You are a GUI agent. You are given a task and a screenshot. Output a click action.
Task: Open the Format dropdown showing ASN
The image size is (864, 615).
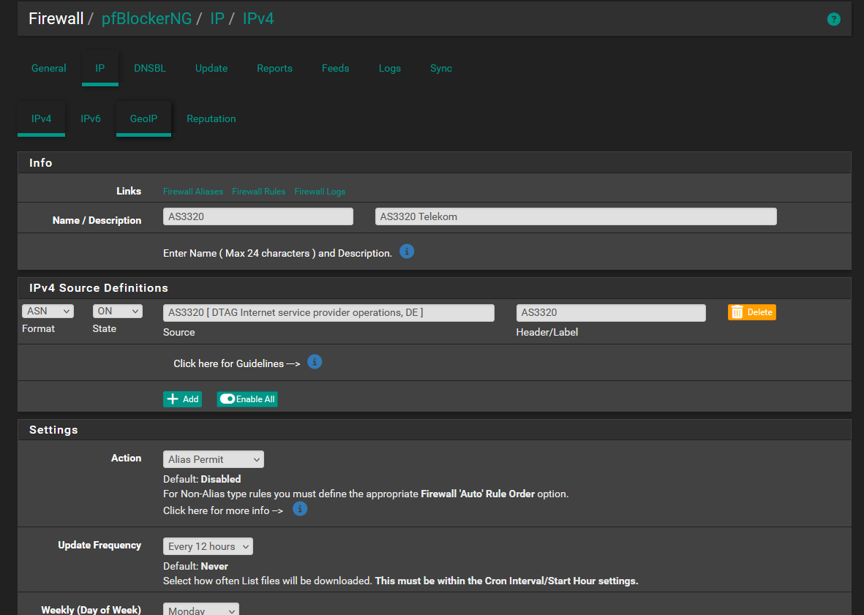(x=47, y=310)
